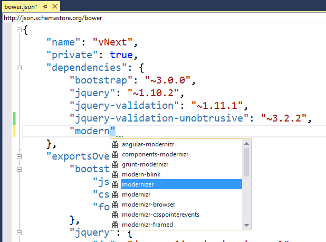Click the package icon beside angular-modernizr

tap(114, 144)
